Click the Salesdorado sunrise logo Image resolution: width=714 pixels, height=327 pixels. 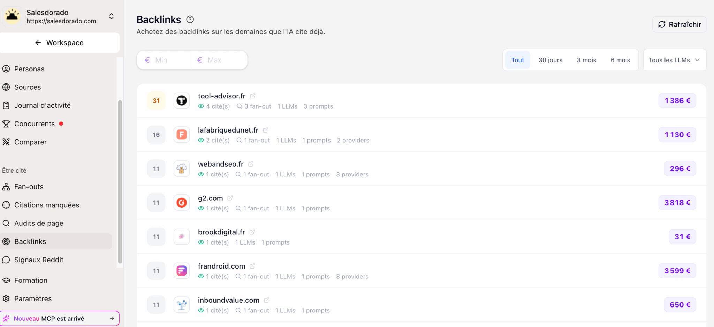pyautogui.click(x=12, y=16)
